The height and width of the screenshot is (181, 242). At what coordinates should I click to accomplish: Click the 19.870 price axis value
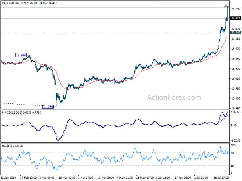[236, 49]
